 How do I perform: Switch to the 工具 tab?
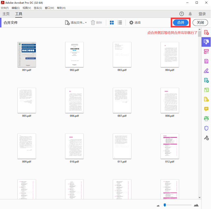point(19,14)
